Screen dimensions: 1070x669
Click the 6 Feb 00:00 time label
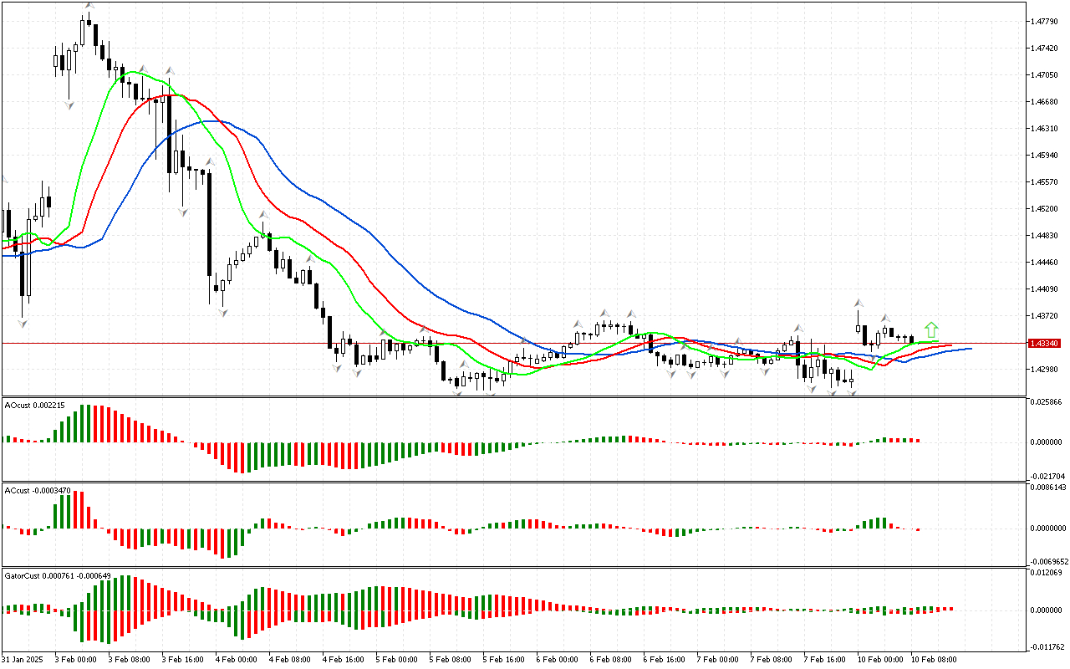pyautogui.click(x=557, y=660)
